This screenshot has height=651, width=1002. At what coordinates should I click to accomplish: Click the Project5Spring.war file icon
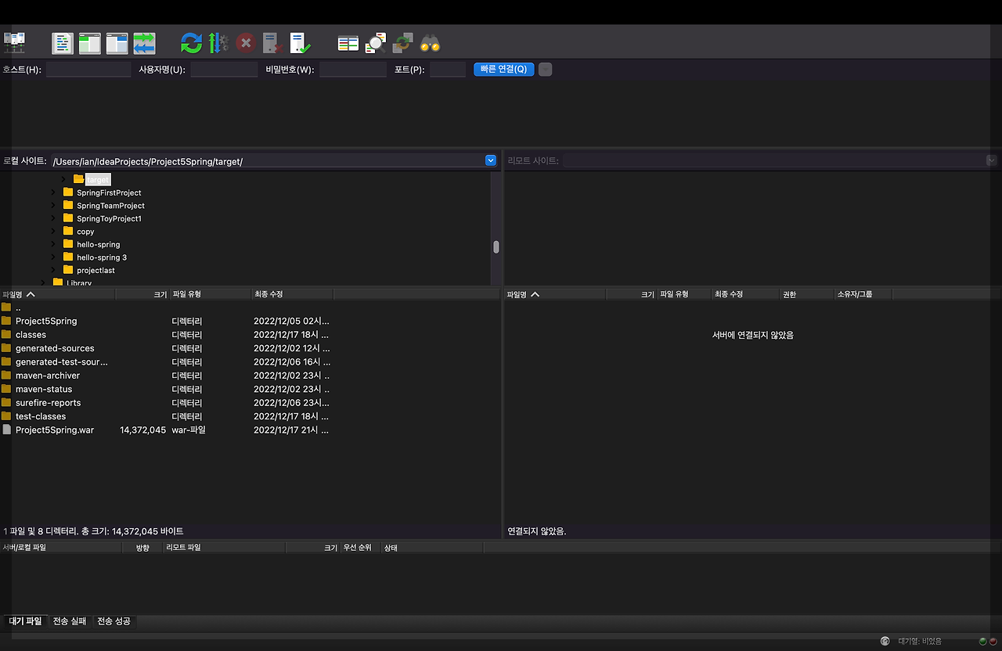[x=6, y=430]
